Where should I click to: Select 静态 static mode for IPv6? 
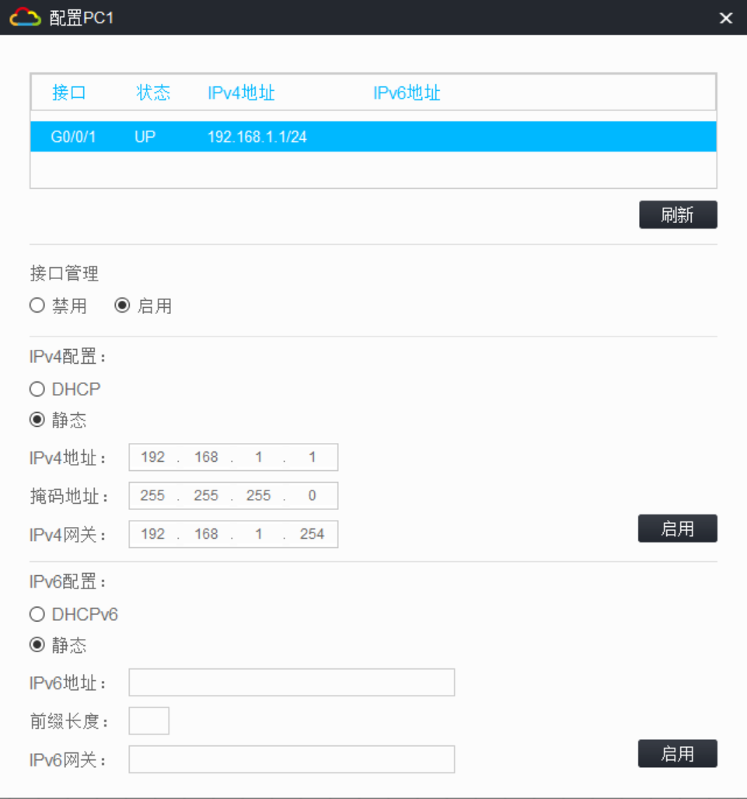(x=37, y=645)
